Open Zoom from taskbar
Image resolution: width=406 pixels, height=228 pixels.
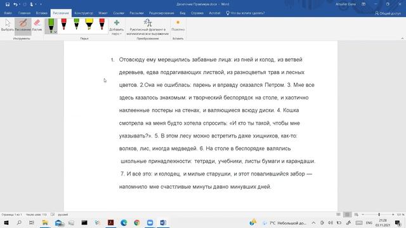150,222
